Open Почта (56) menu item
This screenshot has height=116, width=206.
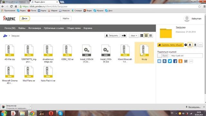click(10, 28)
